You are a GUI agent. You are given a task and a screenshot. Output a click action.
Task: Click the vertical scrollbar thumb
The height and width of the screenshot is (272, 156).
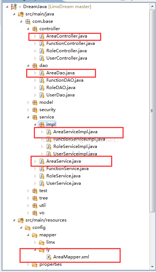[152, 111]
